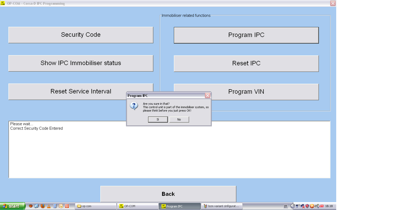Screen dimensions: 394x210
Task: Click Reset Service Interval button
Action: [81, 92]
